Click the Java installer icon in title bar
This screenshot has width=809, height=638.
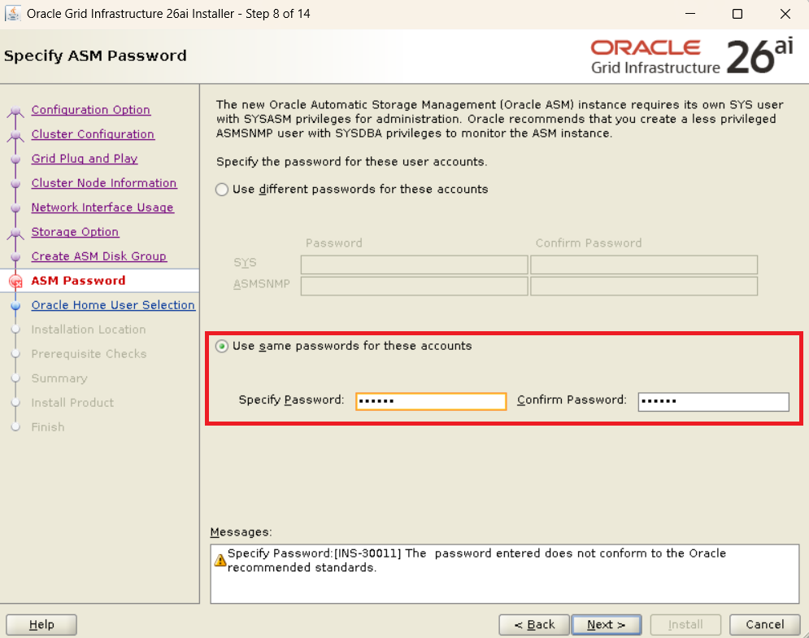pos(14,14)
